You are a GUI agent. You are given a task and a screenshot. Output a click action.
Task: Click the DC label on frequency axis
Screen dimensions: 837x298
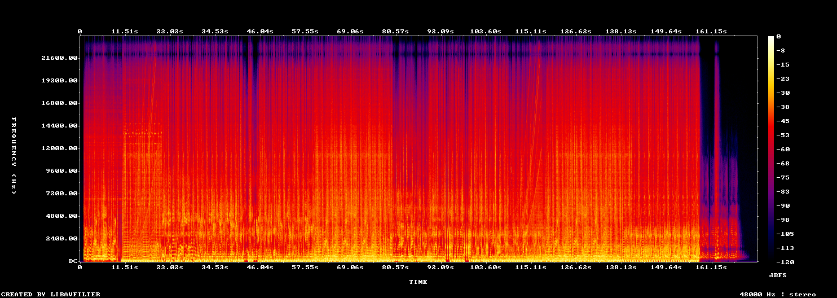[x=72, y=261]
